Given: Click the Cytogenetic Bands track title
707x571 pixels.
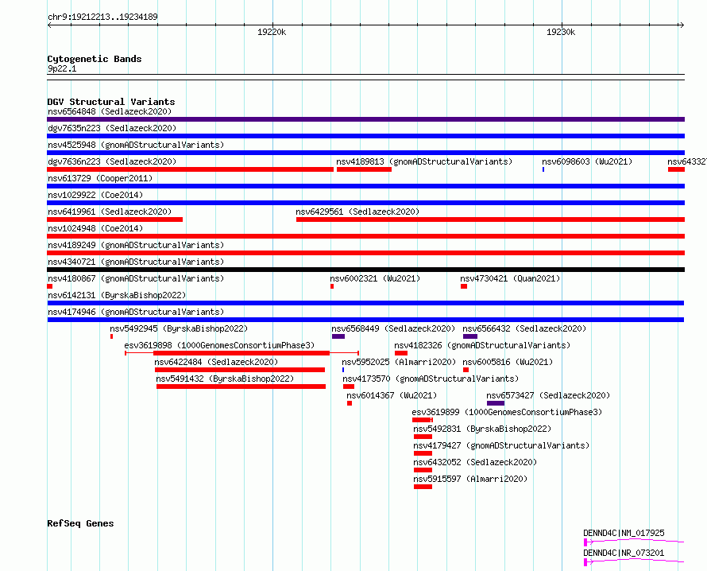Looking at the screenshot, I should (x=95, y=59).
